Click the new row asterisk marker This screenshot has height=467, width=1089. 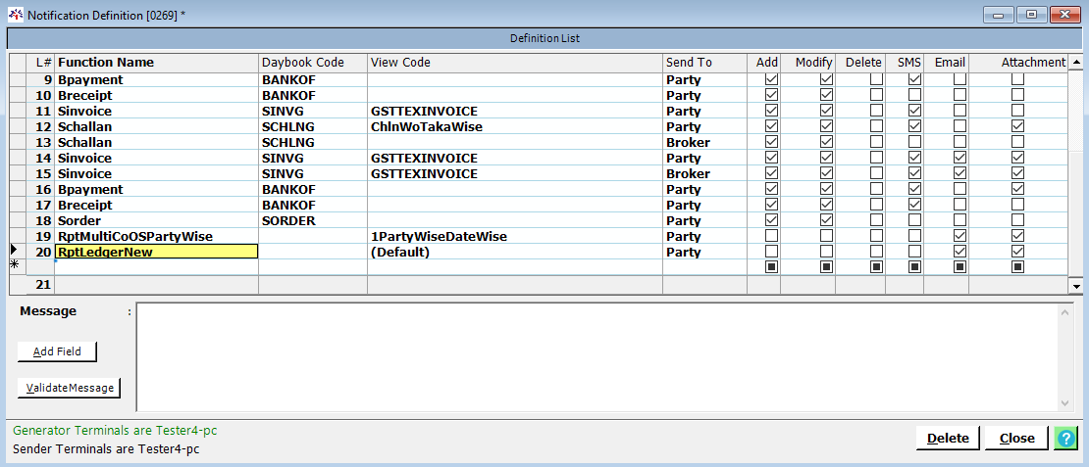14,265
